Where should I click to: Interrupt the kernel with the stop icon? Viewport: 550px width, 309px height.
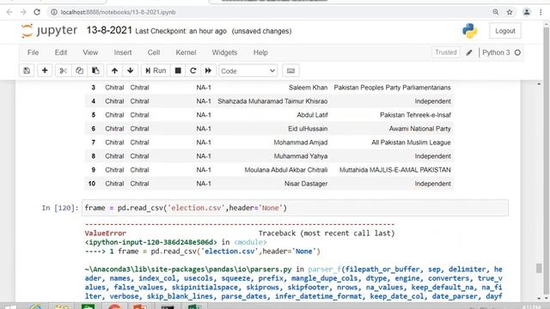pyautogui.click(x=178, y=70)
